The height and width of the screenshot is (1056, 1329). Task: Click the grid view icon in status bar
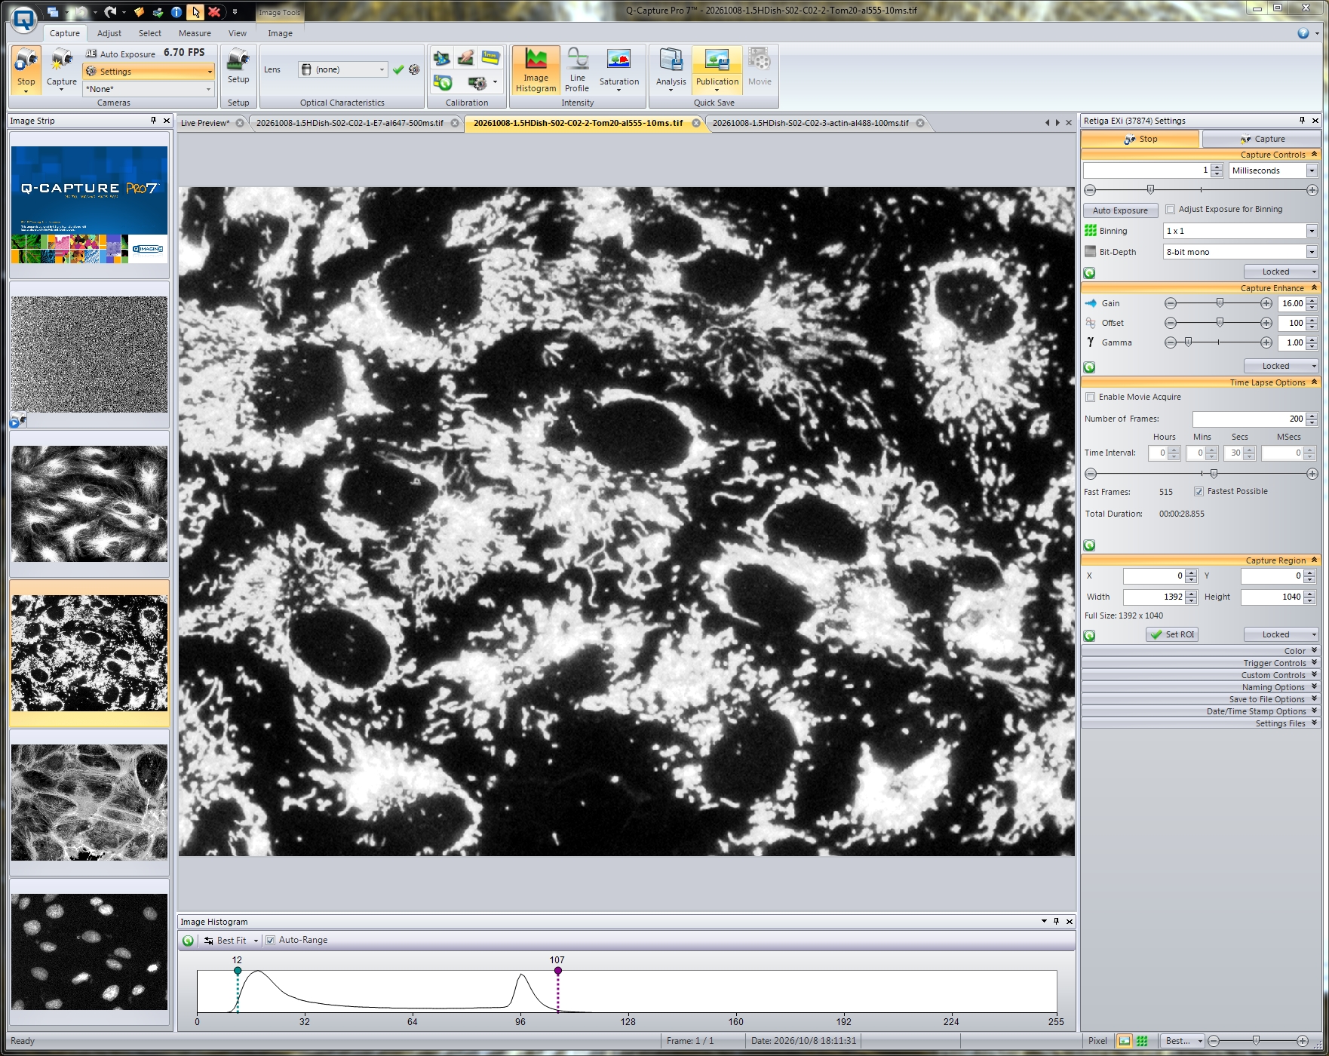(x=1142, y=1041)
